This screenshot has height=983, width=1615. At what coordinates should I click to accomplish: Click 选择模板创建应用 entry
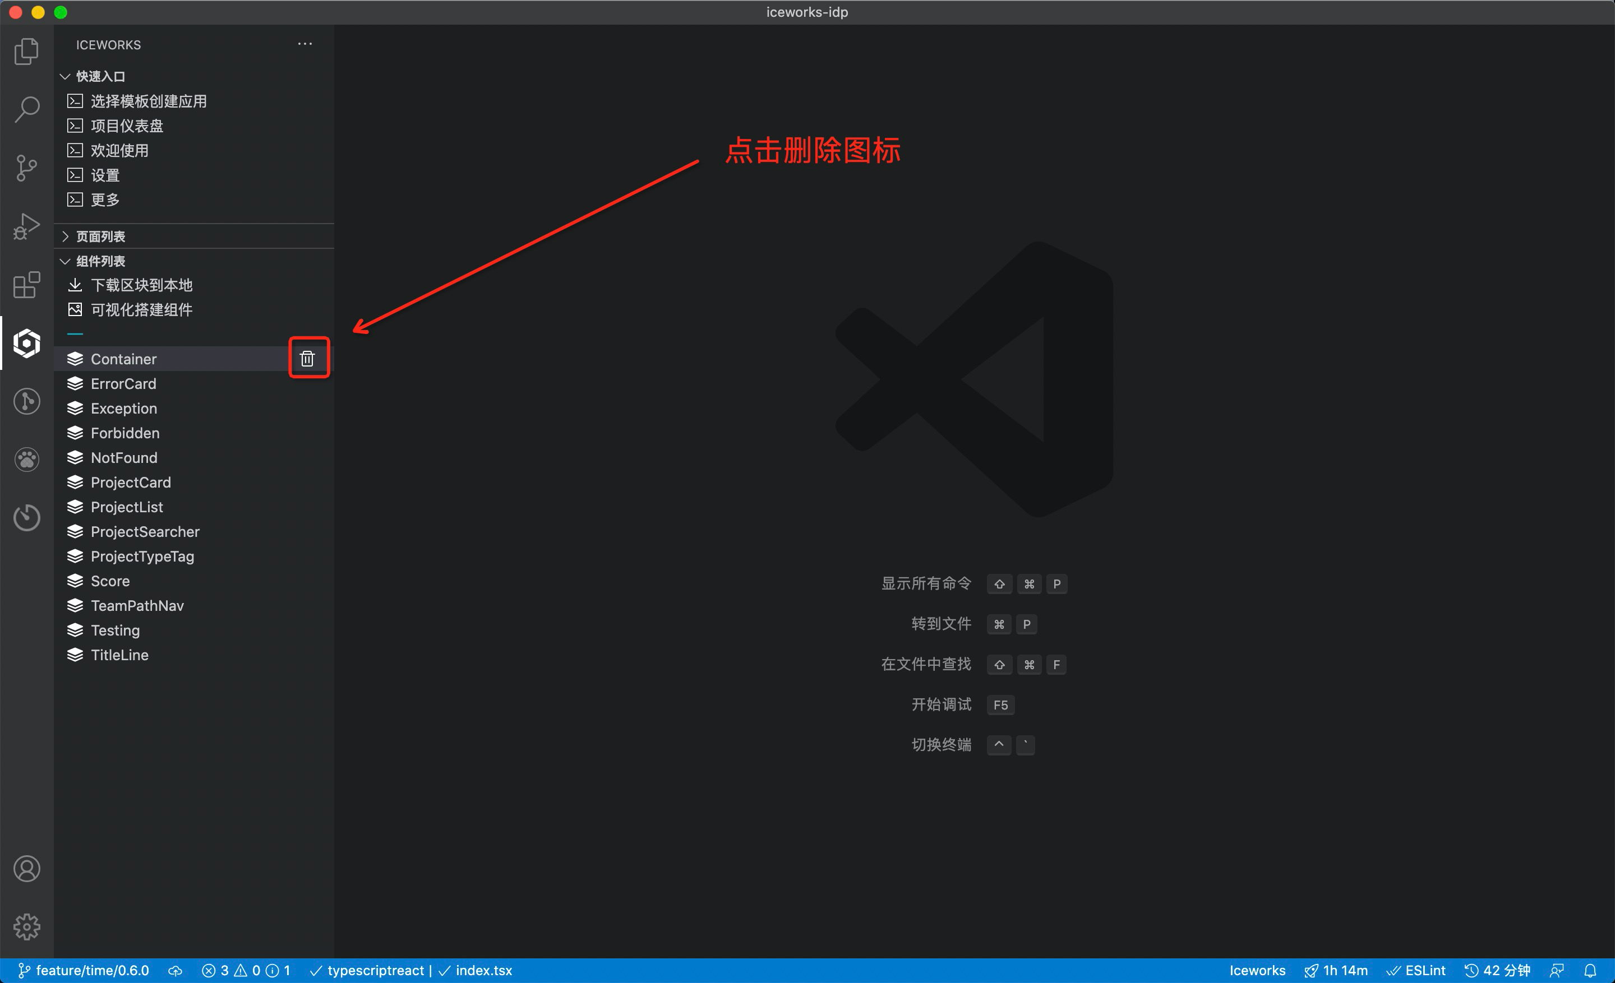[x=148, y=101]
